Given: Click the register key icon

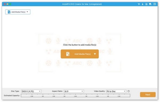Looking at the screenshot, I should coord(143,4).
